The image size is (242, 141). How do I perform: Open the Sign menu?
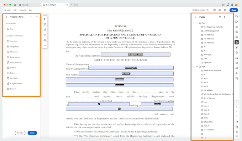pos(30,10)
